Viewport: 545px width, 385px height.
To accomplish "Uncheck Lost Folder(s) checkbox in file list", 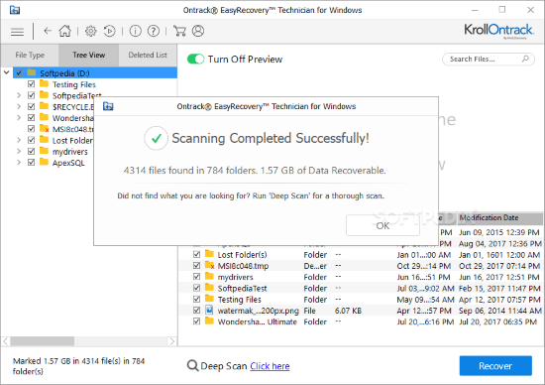I will tap(197, 254).
